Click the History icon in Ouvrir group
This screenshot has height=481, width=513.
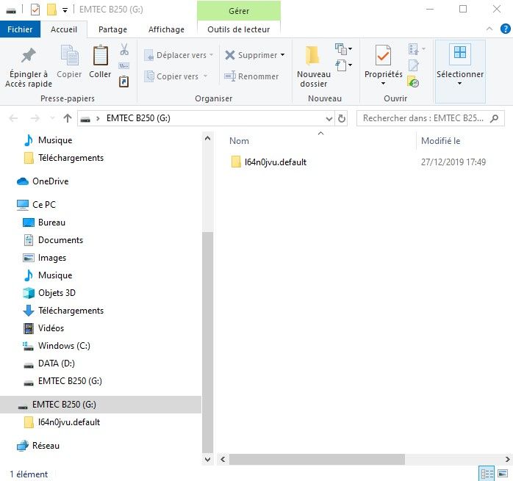tap(413, 82)
